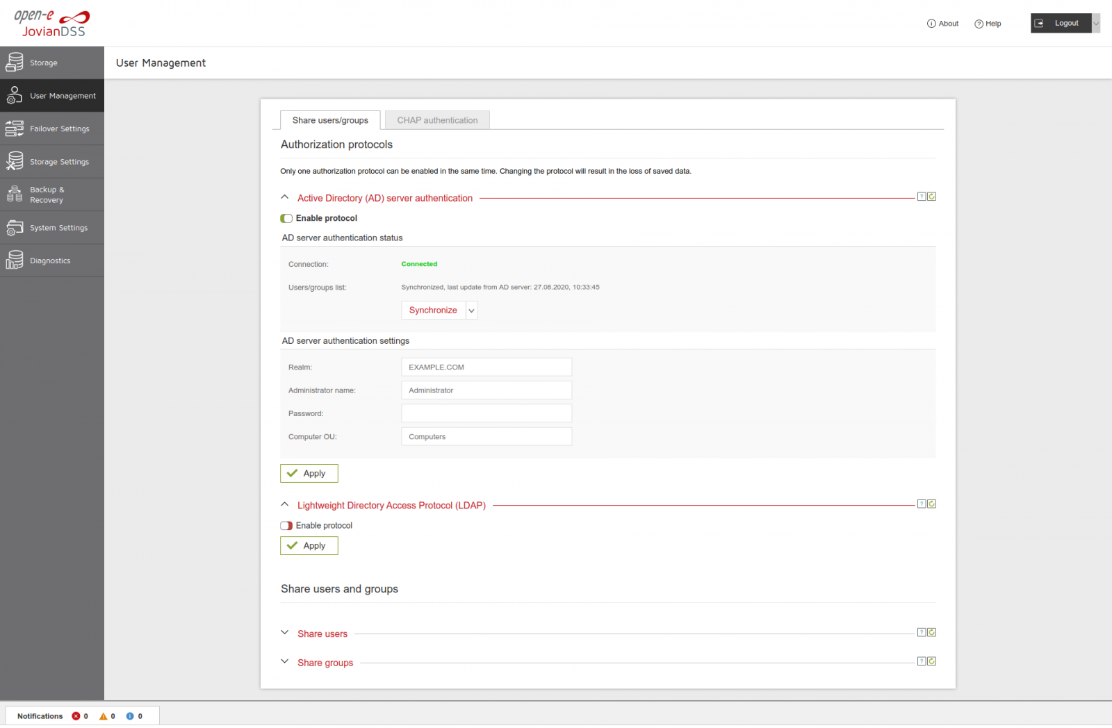This screenshot has width=1112, height=728.
Task: Click the red error notifications icon
Action: click(76, 716)
